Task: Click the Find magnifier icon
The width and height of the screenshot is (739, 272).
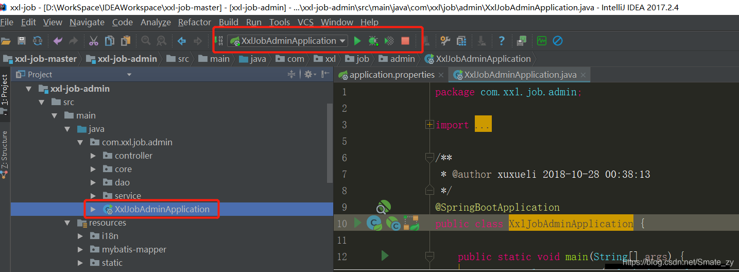Action: [146, 41]
